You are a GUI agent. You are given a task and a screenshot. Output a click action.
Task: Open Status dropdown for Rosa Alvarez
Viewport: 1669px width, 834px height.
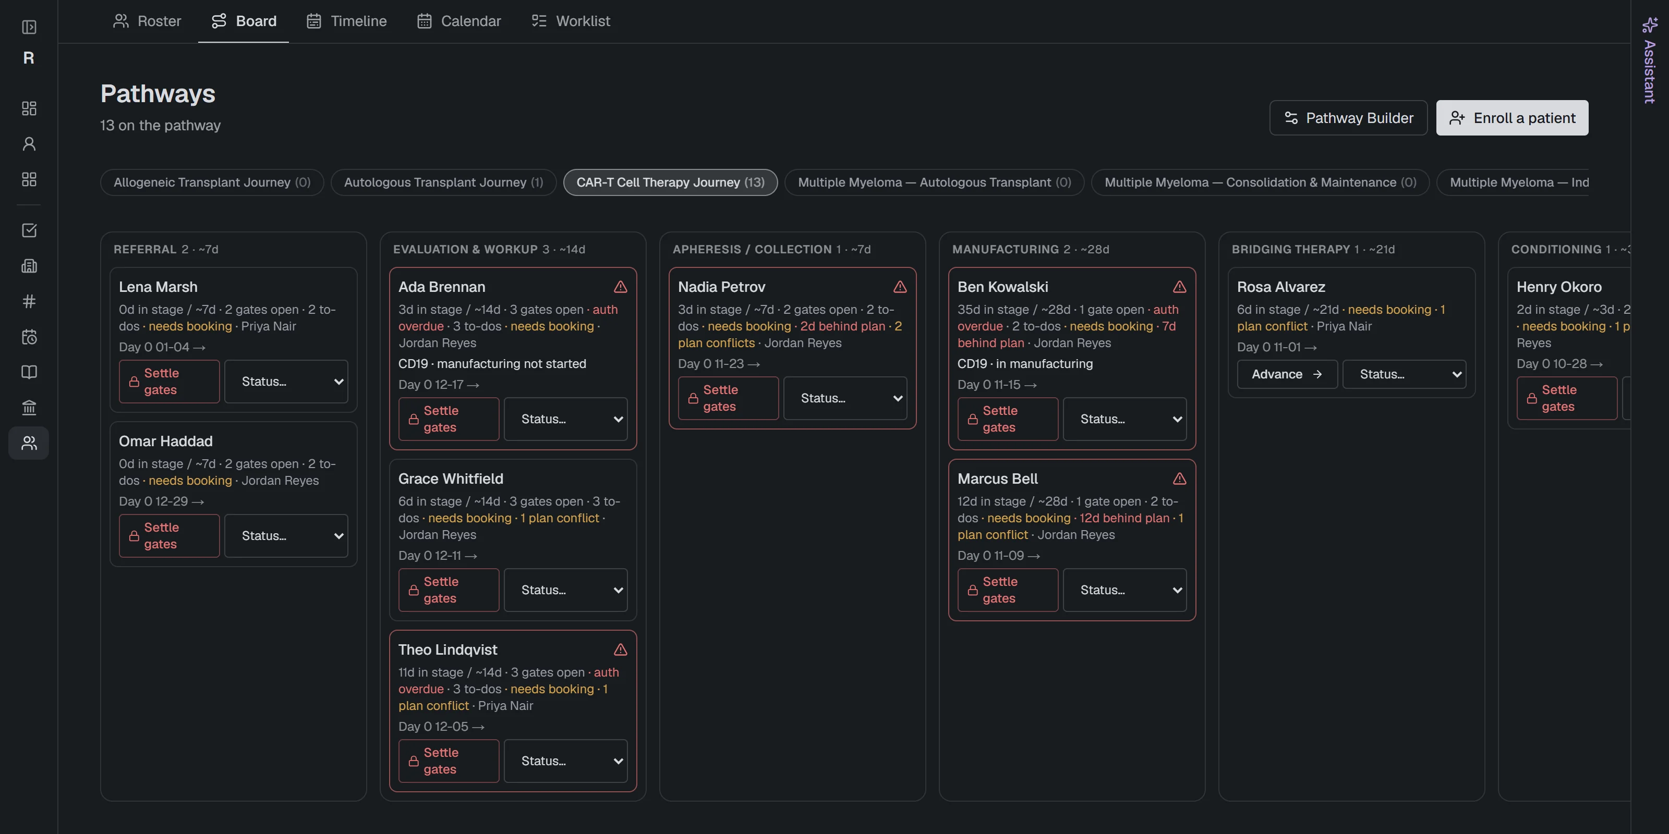(1404, 374)
